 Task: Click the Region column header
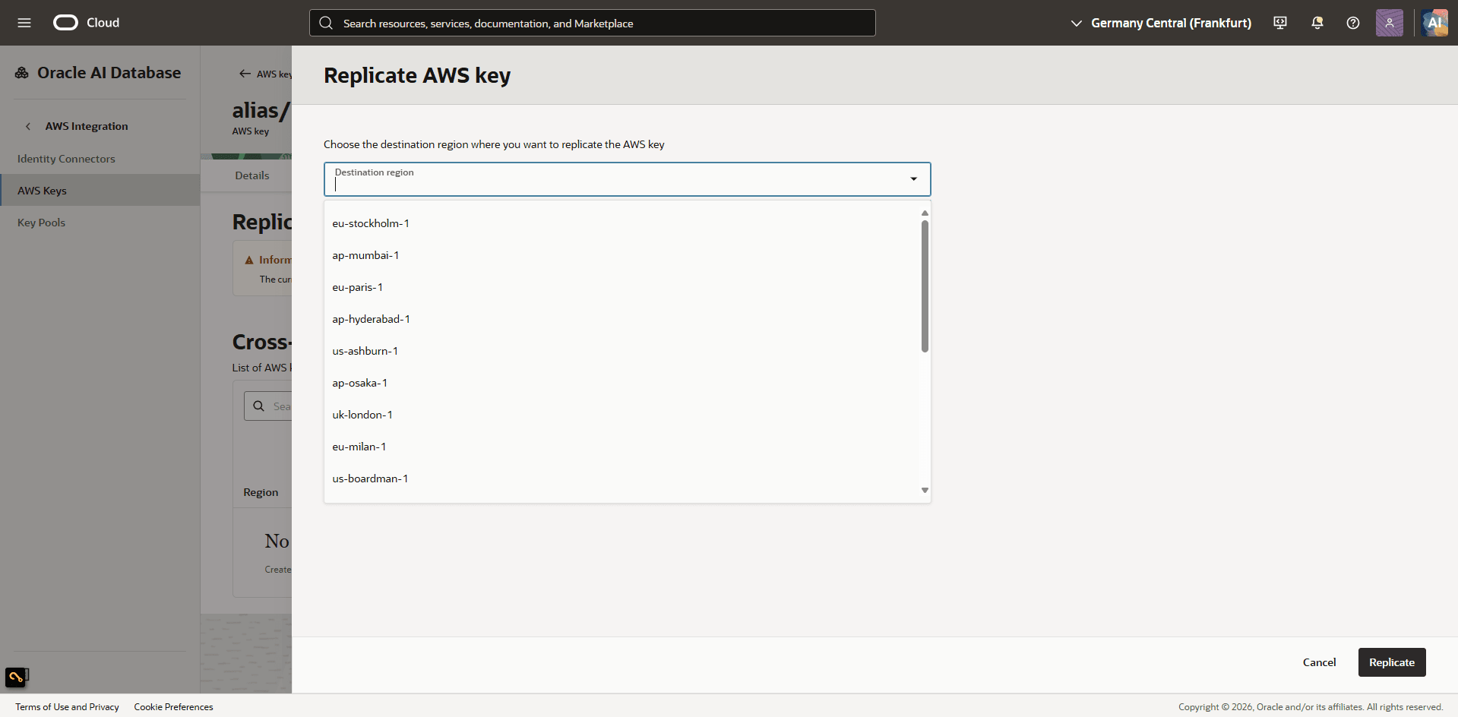(x=261, y=492)
